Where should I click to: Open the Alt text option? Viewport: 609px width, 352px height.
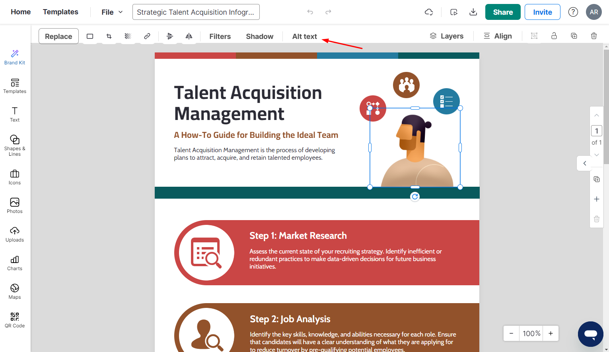coord(304,36)
